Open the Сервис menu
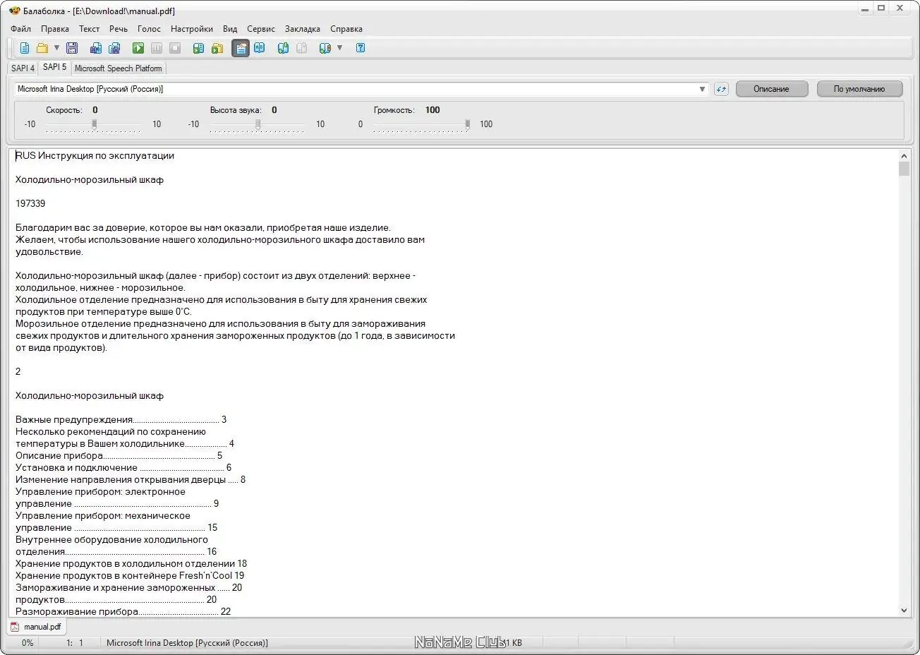This screenshot has height=655, width=920. pyautogui.click(x=261, y=29)
